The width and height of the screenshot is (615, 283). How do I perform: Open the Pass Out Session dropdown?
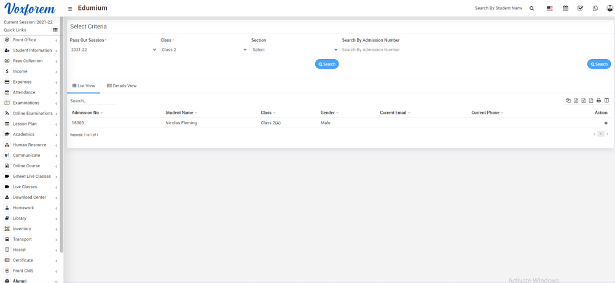[113, 50]
